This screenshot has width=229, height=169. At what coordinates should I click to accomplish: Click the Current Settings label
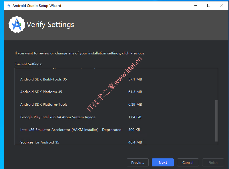pos(28,64)
